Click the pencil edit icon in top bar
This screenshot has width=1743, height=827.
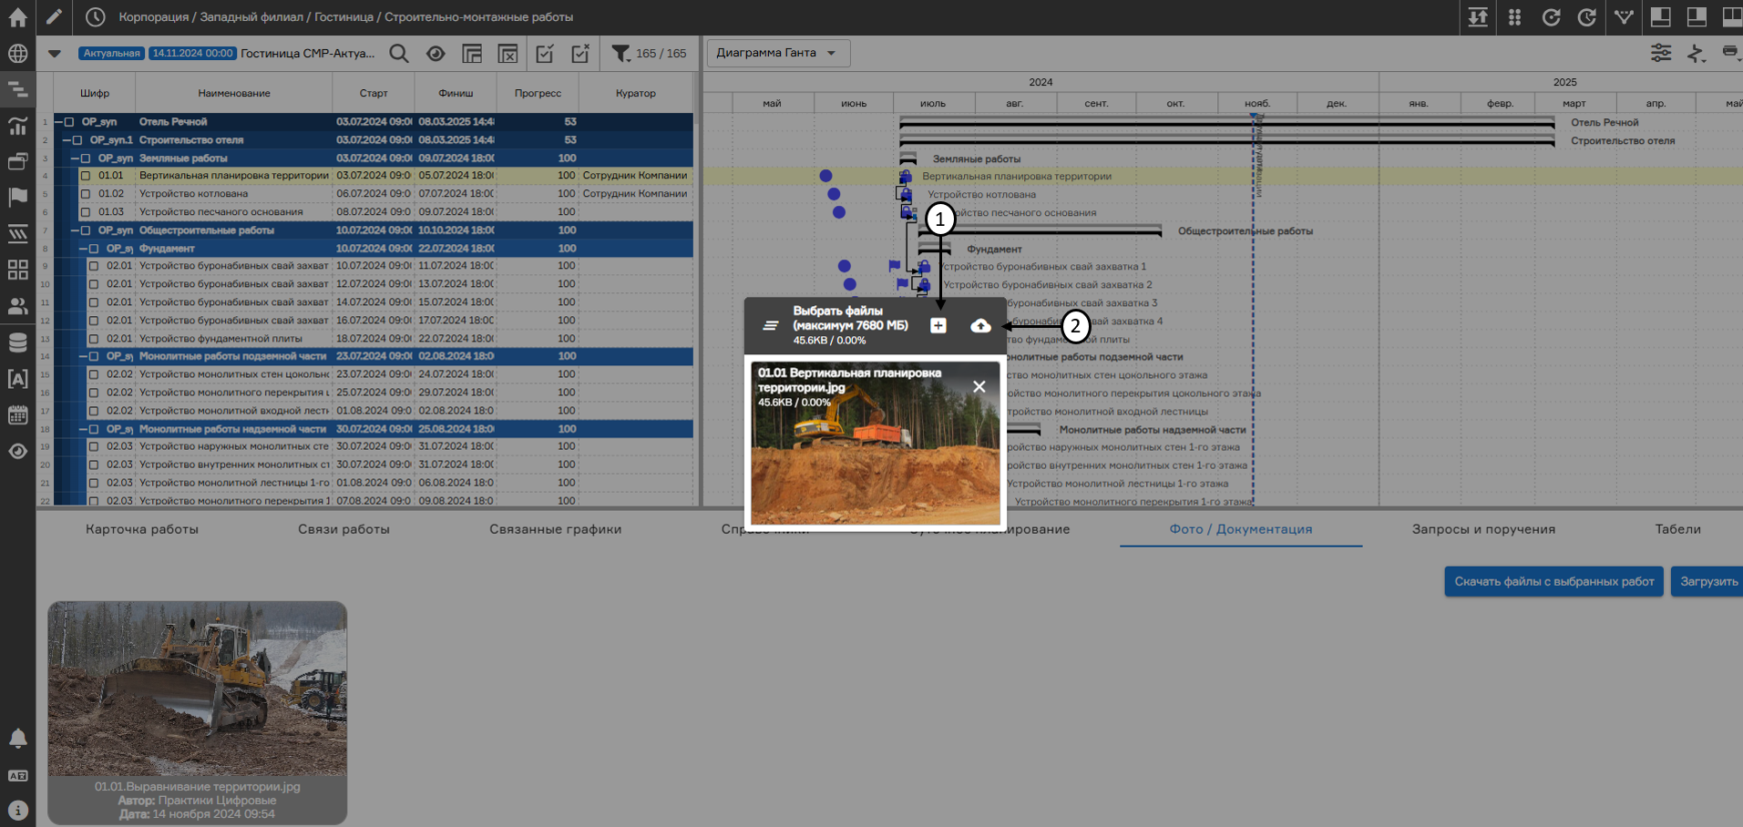click(54, 16)
